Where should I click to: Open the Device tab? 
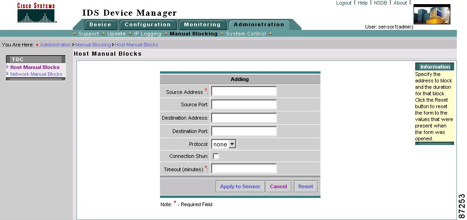[100, 25]
